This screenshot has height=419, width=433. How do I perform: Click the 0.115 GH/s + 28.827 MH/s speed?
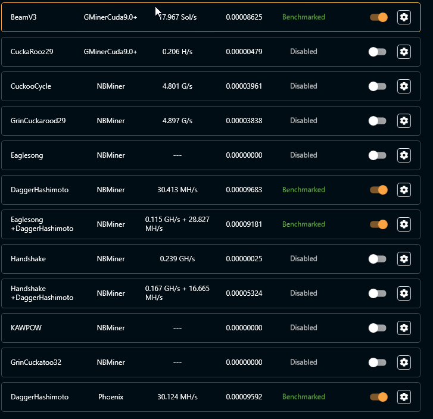tap(177, 224)
